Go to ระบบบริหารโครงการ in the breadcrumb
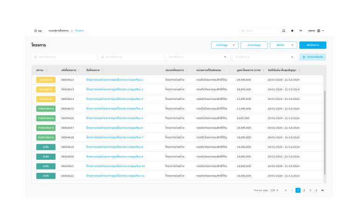 tap(58, 31)
